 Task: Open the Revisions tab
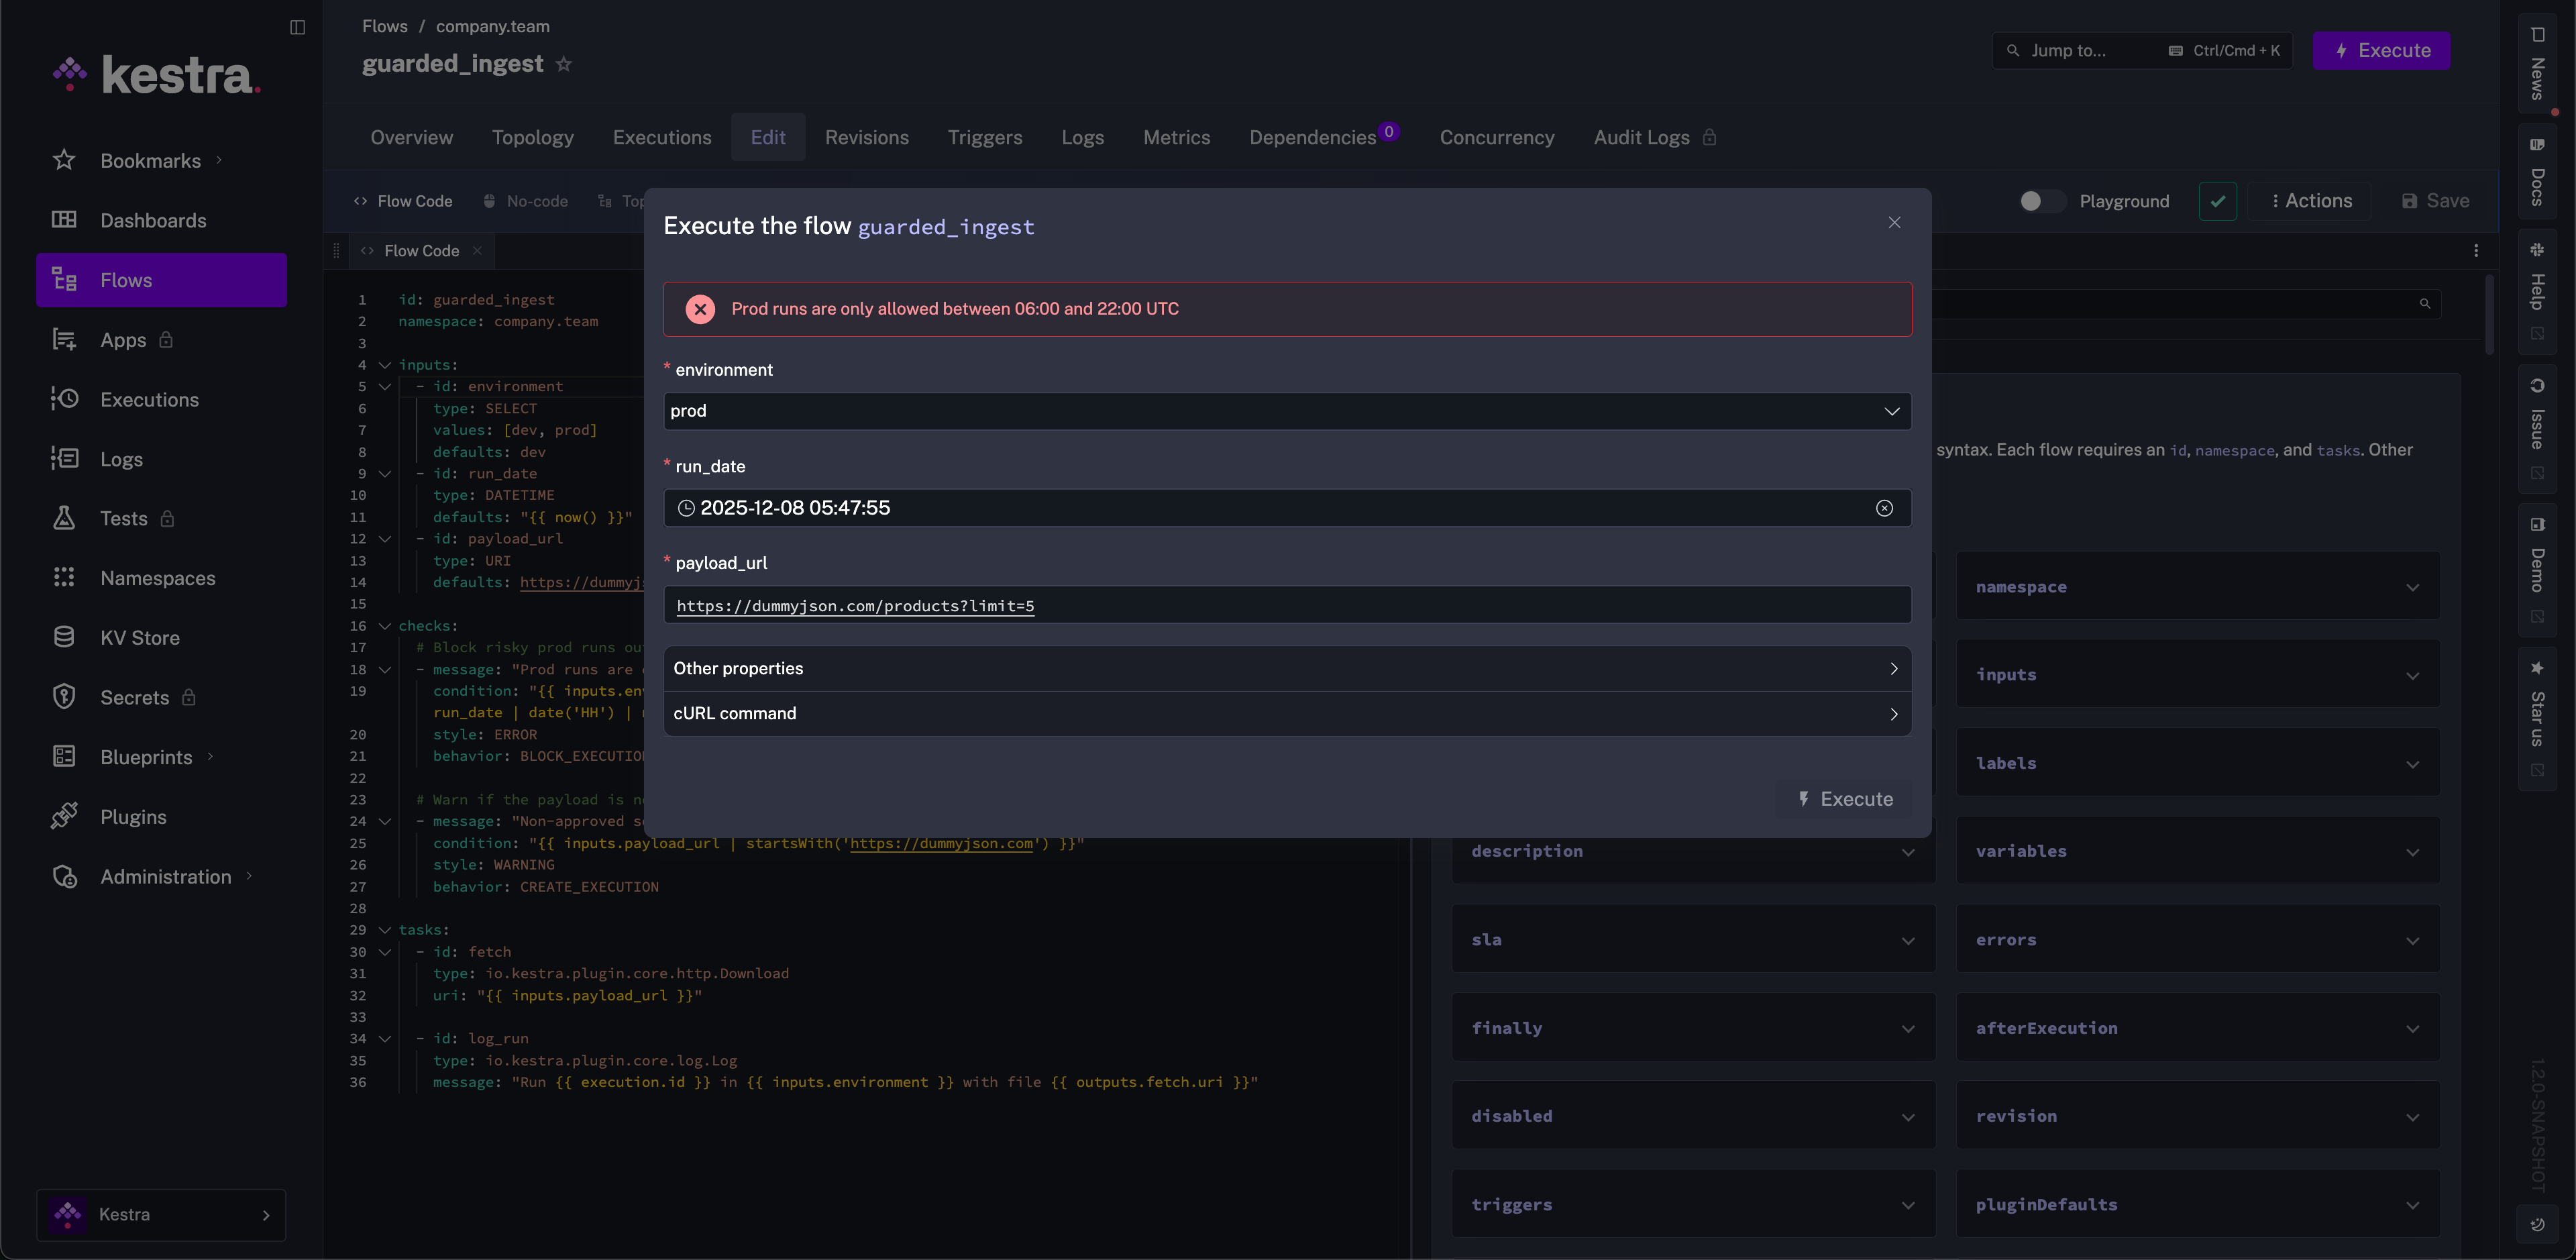pyautogui.click(x=866, y=137)
